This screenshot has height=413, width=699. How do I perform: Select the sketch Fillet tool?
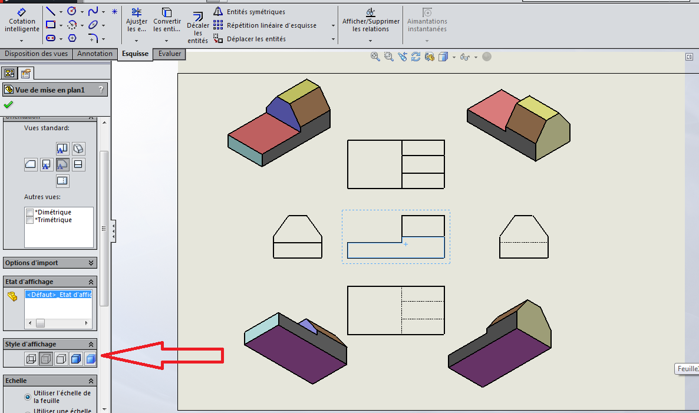tap(93, 38)
